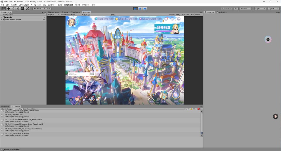281x151 pixels.
Task: Click the Clear button in Console
Action: point(3,109)
